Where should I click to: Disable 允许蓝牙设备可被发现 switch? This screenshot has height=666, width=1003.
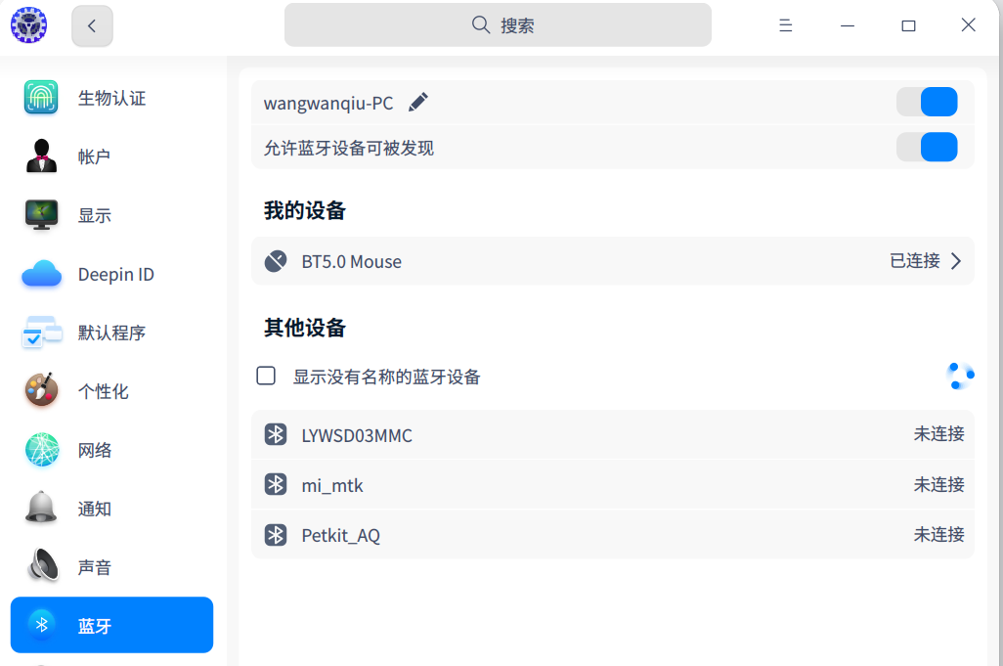click(927, 147)
